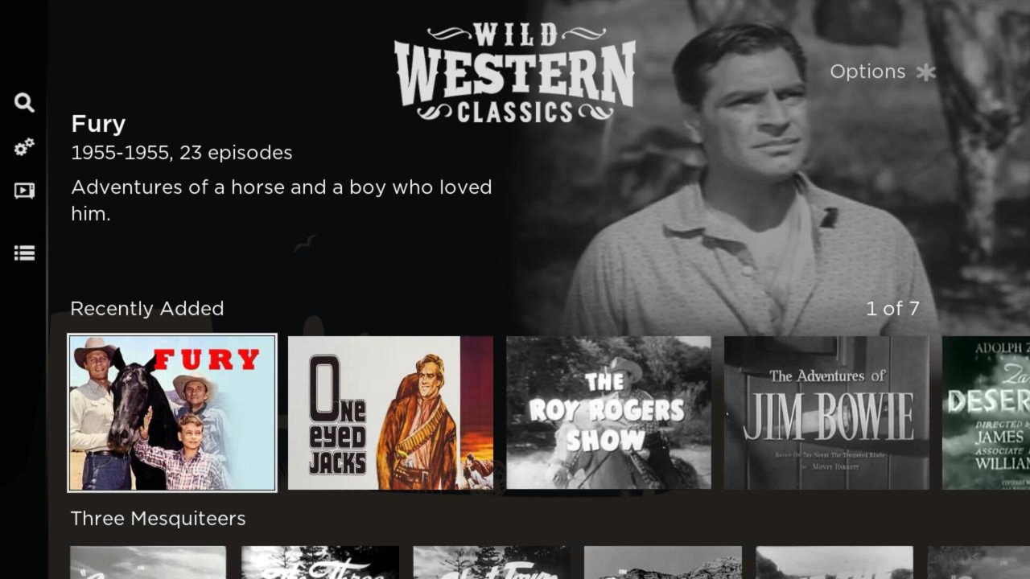The width and height of the screenshot is (1030, 579).
Task: Click the 1 of 7 position indicator
Action: tap(892, 309)
